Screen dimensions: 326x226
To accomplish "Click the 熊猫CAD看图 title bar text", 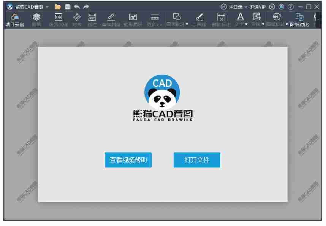I will [29, 7].
